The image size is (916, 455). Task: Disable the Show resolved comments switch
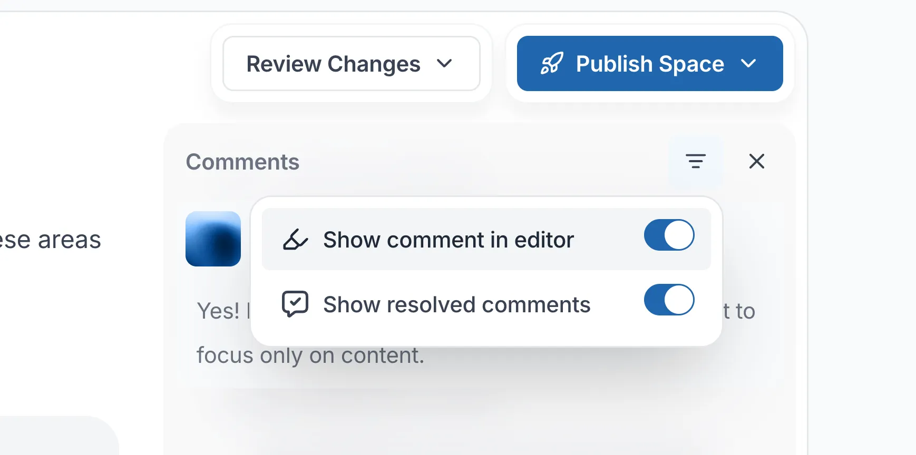pyautogui.click(x=669, y=300)
